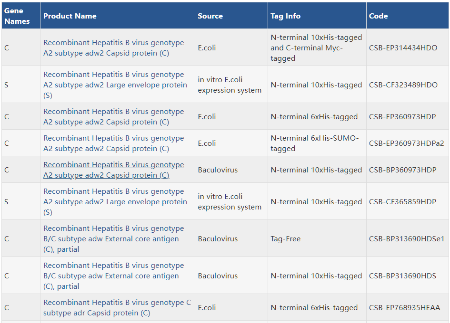
Task: Click the Gene Names column header
Action: point(17,16)
